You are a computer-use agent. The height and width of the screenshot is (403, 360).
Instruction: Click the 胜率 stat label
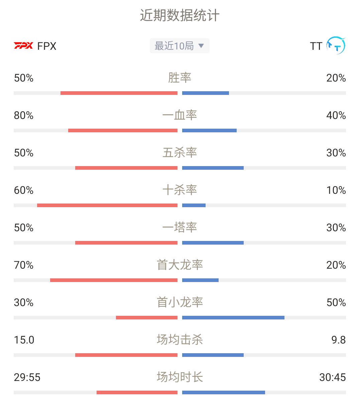[x=180, y=78]
